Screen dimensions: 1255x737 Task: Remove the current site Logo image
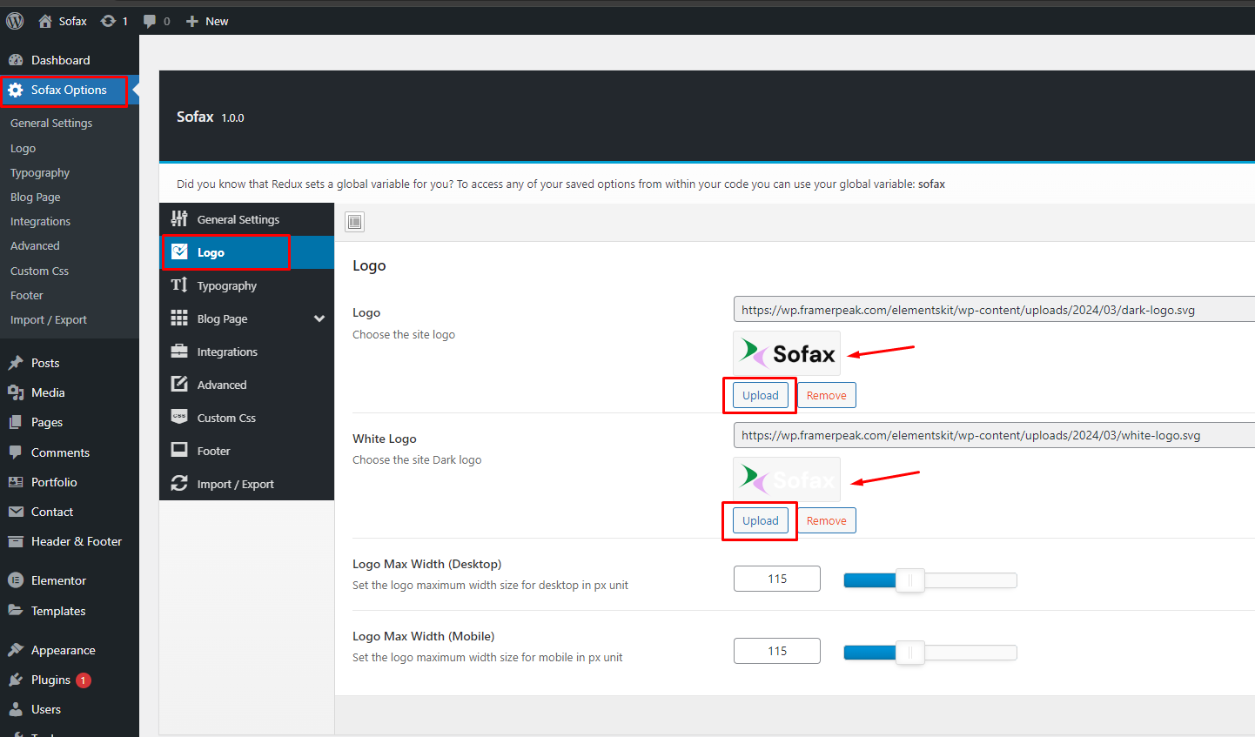(827, 395)
